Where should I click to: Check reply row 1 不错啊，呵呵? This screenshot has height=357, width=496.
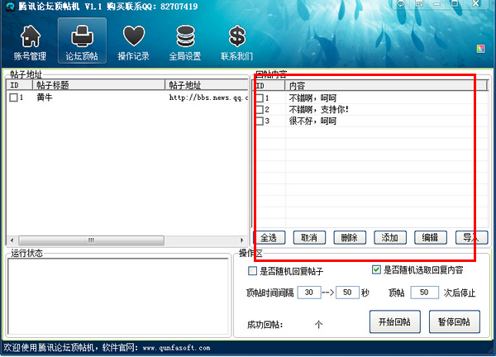(x=260, y=98)
